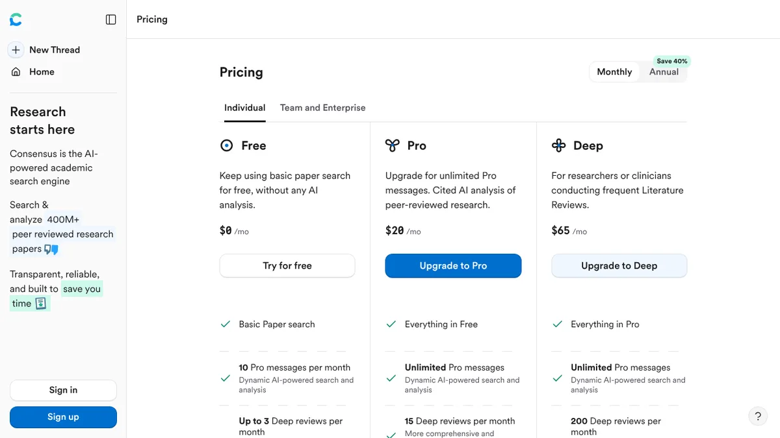Screen dimensions: 780x438
Task: Click the large Pricing heading above the tabs
Action: [241, 72]
